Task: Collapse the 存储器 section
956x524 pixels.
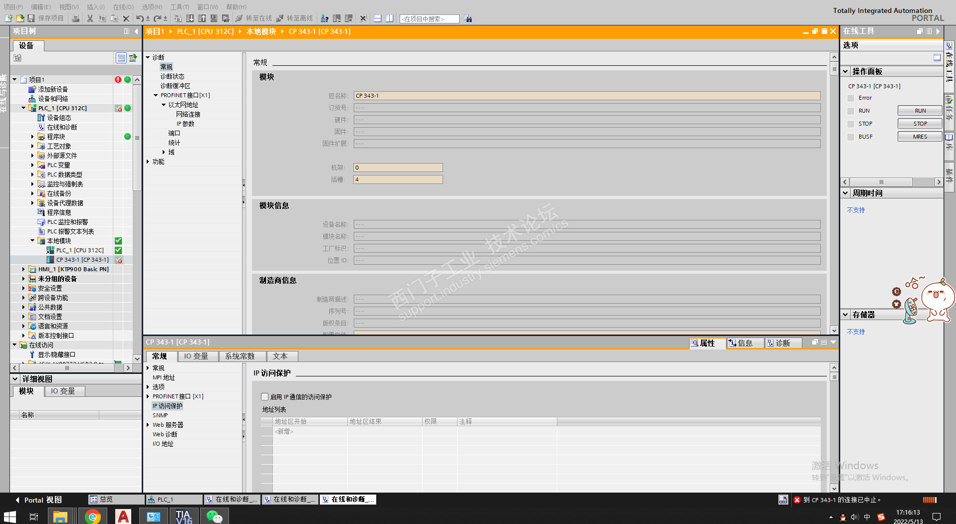Action: [846, 315]
